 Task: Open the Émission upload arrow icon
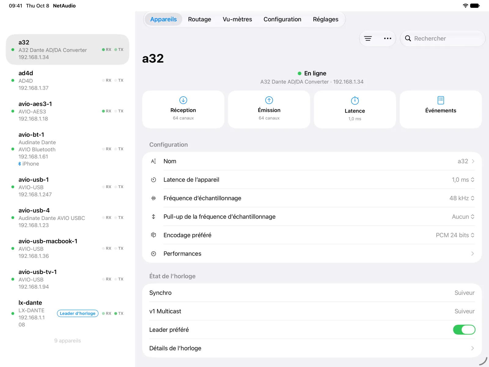tap(269, 100)
